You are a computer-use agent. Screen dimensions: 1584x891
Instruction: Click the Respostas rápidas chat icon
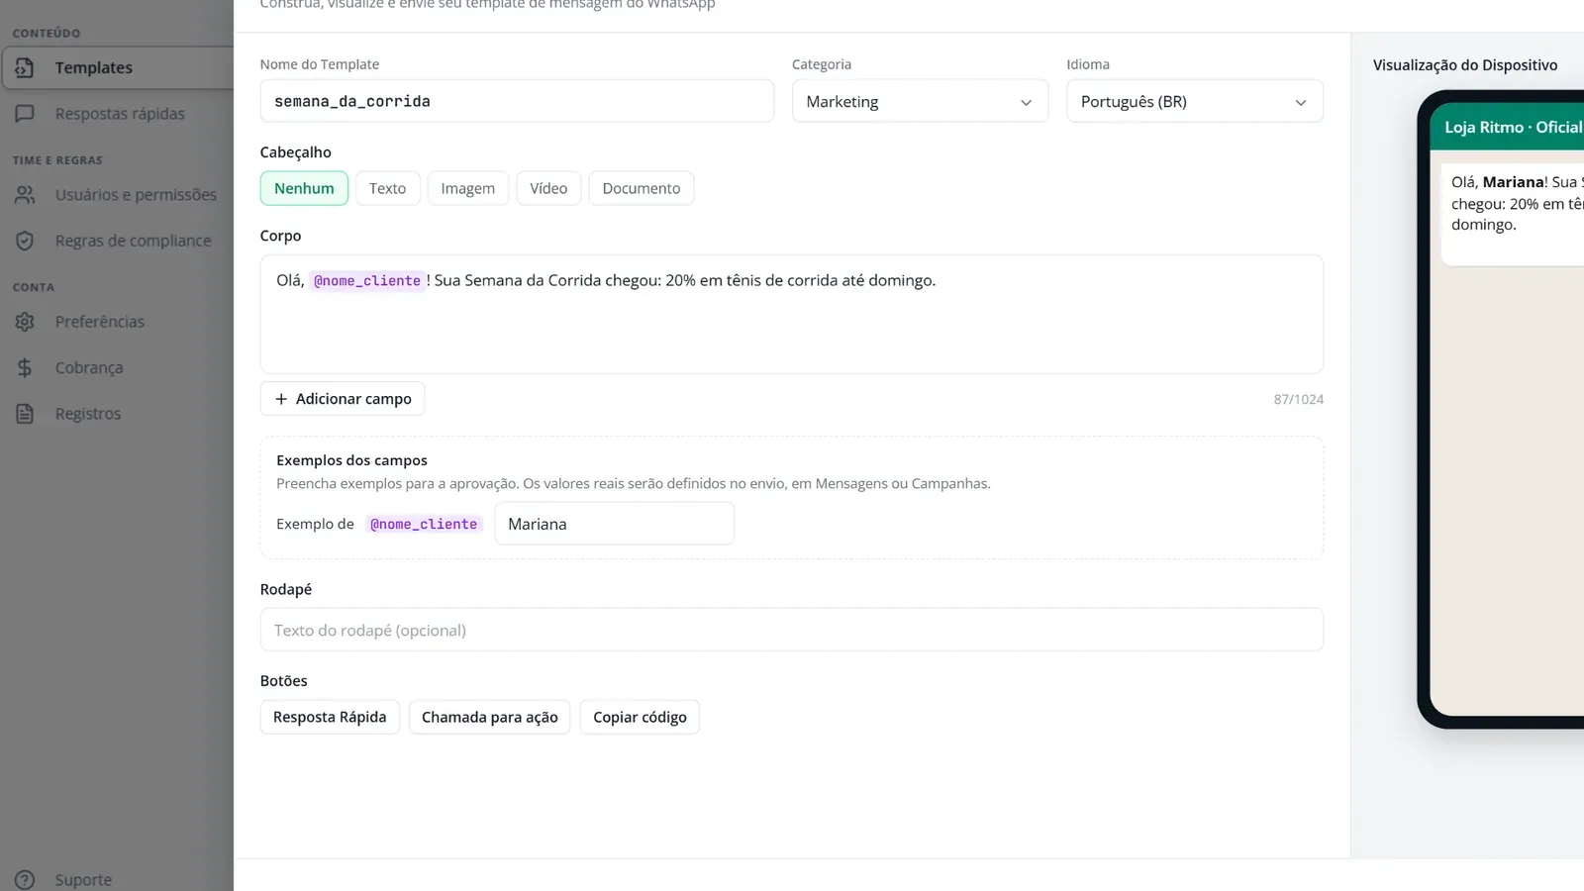pos(25,114)
